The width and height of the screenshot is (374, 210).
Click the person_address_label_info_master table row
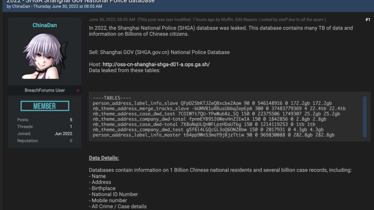(x=214, y=135)
